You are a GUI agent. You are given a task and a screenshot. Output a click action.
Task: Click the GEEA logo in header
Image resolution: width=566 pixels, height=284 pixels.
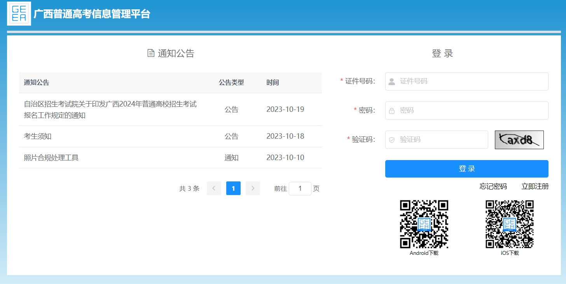click(19, 14)
